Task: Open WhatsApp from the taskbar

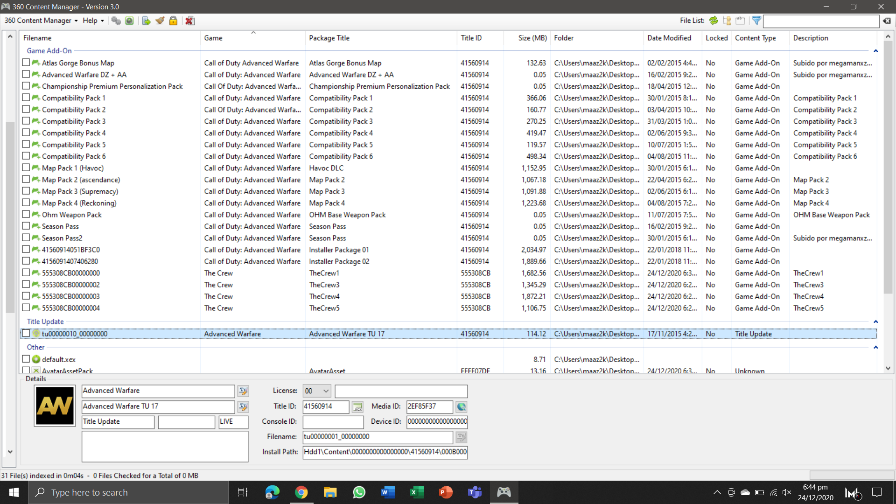Action: [359, 492]
